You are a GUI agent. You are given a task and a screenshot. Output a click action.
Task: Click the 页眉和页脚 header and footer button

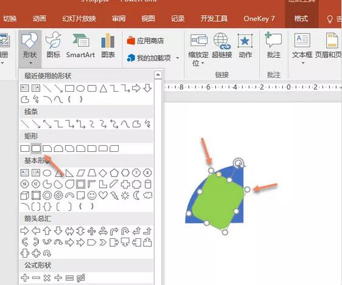pyautogui.click(x=329, y=46)
